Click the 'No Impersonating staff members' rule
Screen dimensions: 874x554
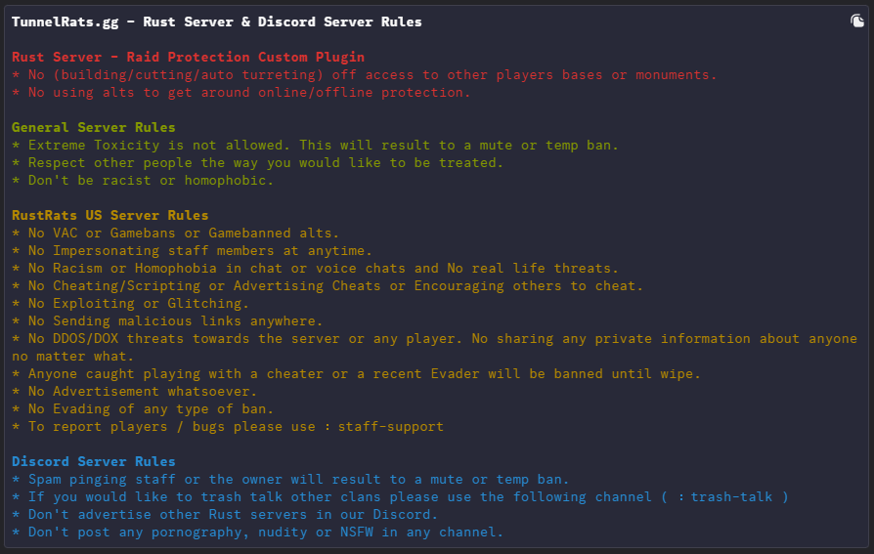[192, 251]
